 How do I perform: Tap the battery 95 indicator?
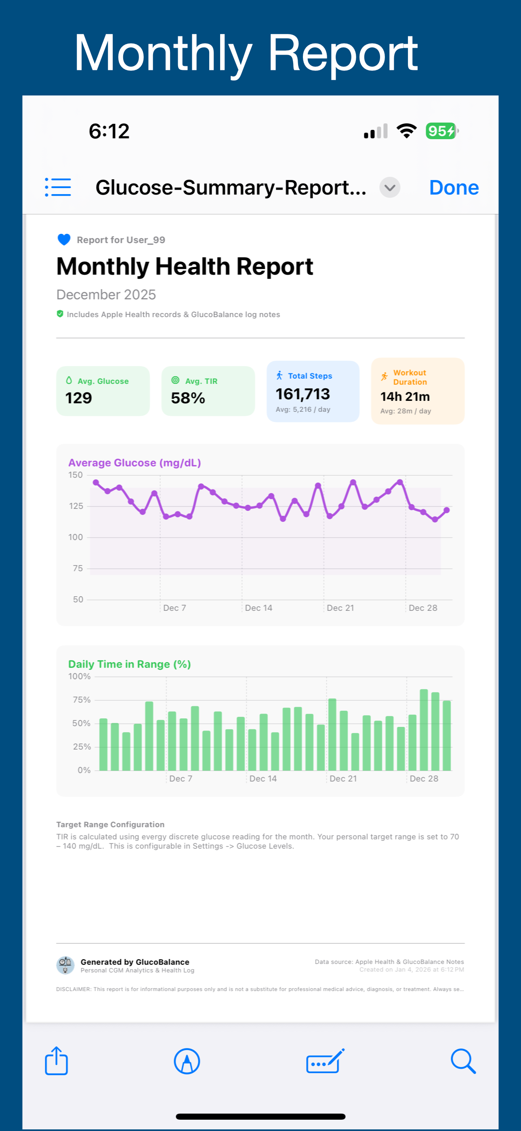coord(442,131)
